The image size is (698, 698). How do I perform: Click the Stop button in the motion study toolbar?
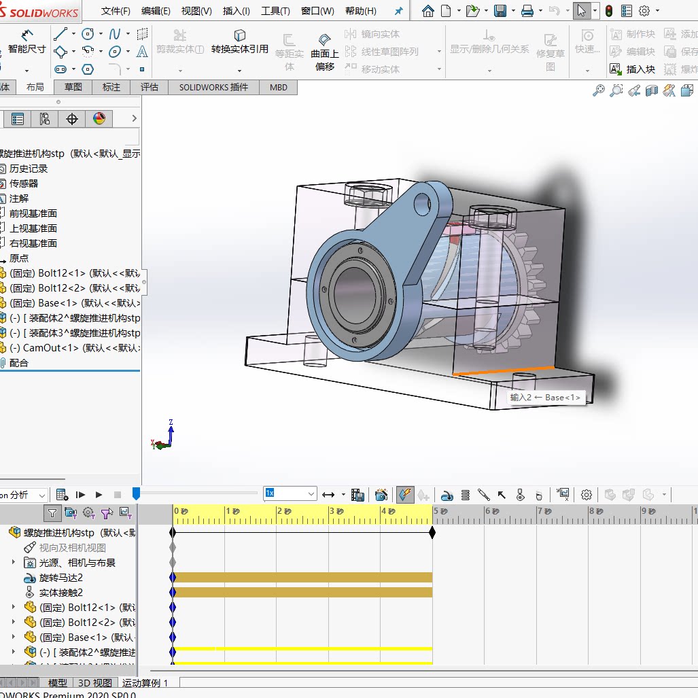pos(118,495)
